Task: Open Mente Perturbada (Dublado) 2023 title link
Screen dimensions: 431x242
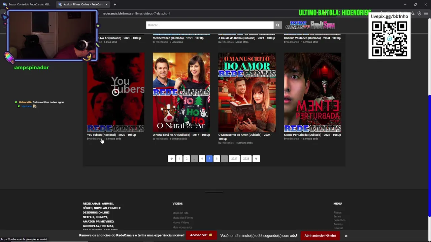Action: pyautogui.click(x=312, y=135)
